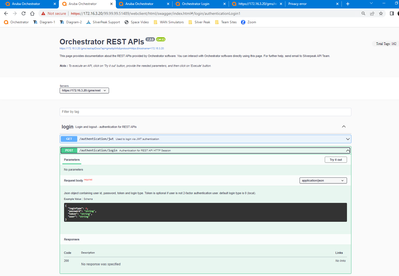Click the 7.2.0 version badge
This screenshot has width=399, height=276.
150,39
